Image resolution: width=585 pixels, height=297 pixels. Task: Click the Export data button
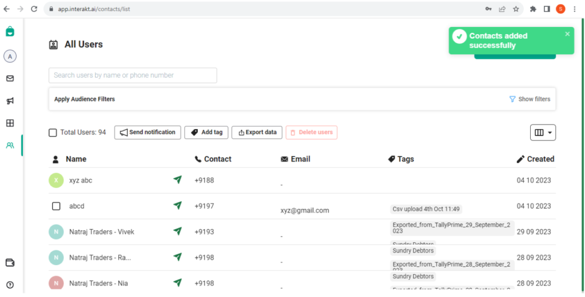tap(257, 133)
